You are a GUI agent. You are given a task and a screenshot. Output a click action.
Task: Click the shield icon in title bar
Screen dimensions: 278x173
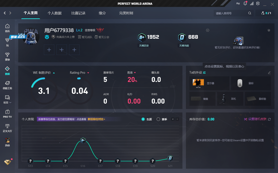258,4
